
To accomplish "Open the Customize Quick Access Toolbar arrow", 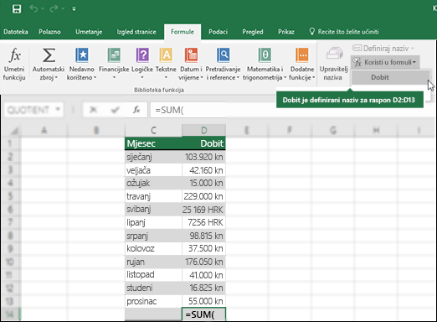I will (74, 9).
